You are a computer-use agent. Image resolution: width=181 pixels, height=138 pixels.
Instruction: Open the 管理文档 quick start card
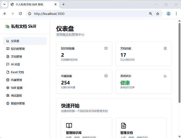click(x=141, y=128)
